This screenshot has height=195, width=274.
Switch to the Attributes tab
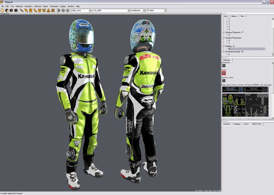[x=227, y=124]
